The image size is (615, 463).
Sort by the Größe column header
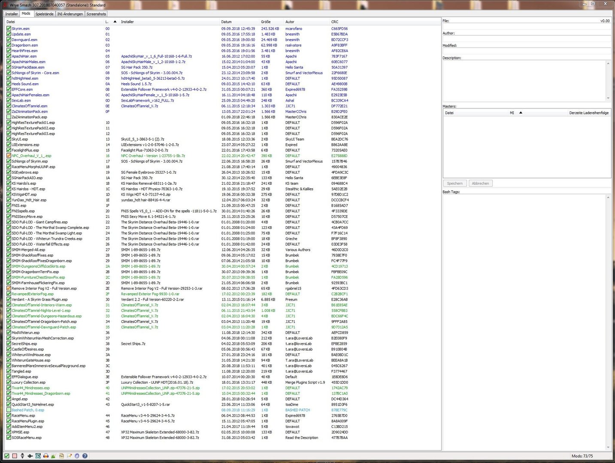pyautogui.click(x=272, y=21)
